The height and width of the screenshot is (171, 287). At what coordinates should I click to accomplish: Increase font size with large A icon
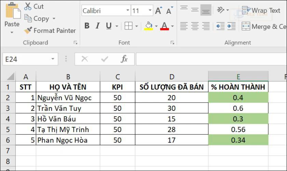tap(159, 11)
